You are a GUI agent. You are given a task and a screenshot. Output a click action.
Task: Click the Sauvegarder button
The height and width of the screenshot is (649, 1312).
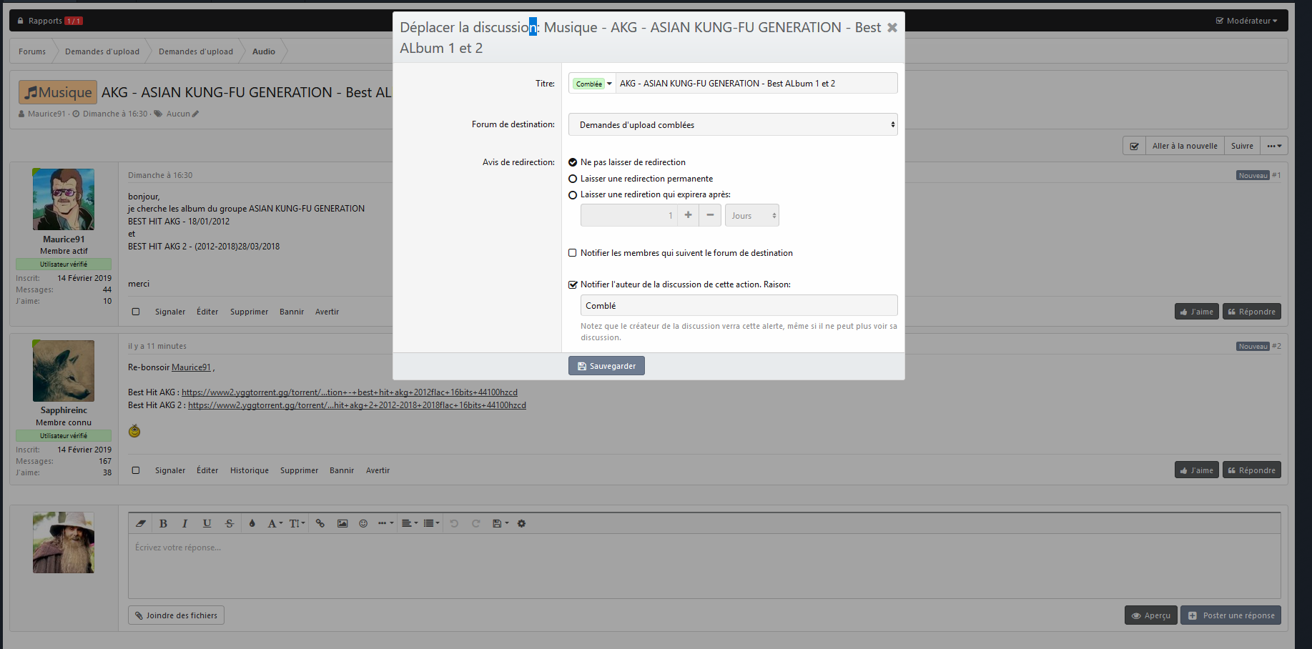[606, 366]
